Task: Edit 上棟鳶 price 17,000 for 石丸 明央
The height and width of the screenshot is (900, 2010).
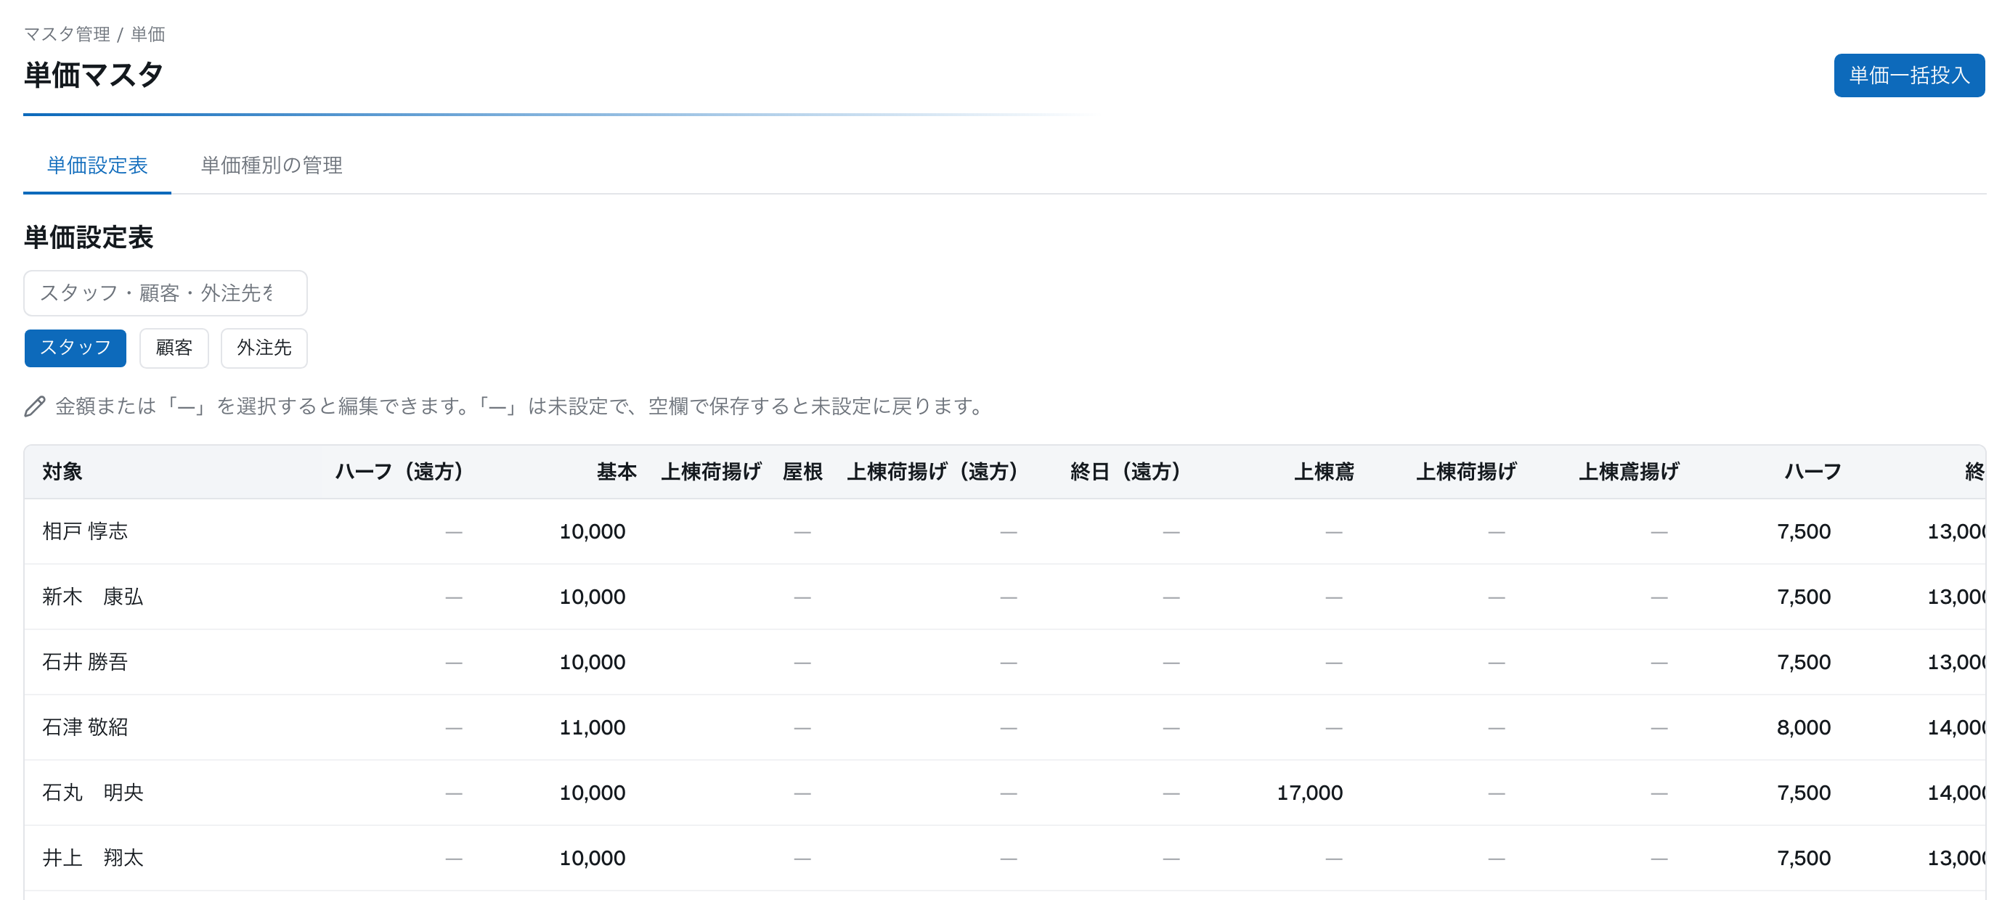Action: point(1309,793)
